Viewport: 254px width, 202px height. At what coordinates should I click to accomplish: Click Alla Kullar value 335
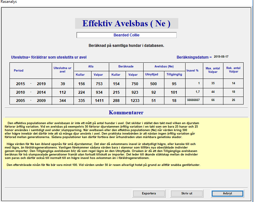click(81, 101)
